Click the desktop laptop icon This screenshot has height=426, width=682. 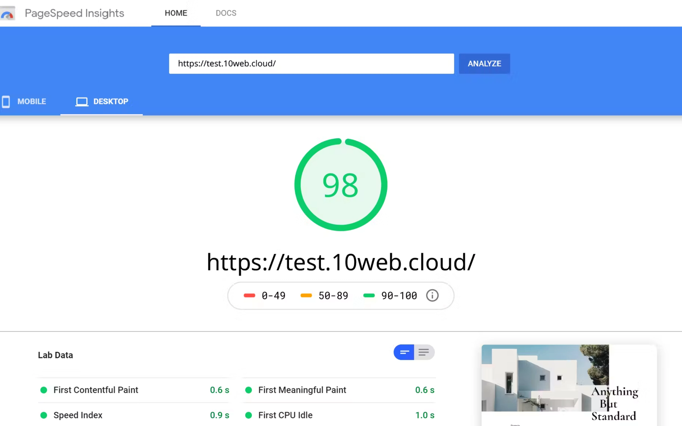(82, 101)
